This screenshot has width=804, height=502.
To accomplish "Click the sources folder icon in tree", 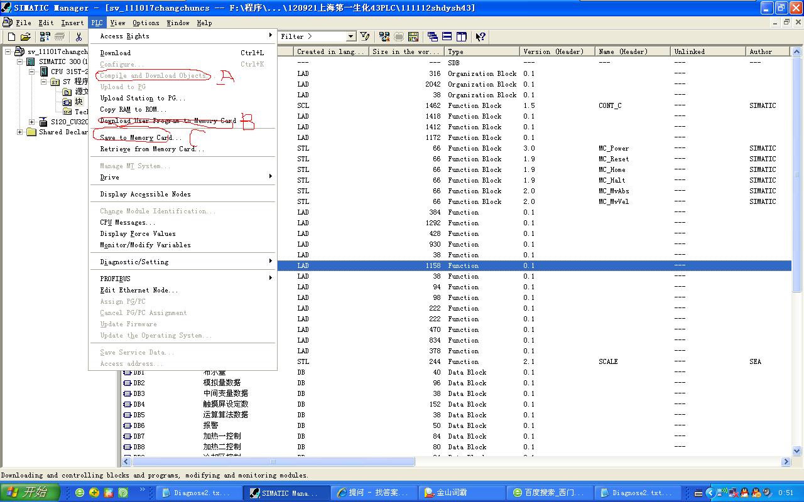I will click(67, 92).
